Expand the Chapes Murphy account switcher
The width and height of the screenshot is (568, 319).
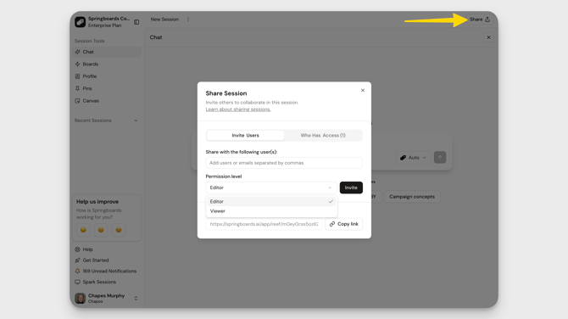point(136,299)
